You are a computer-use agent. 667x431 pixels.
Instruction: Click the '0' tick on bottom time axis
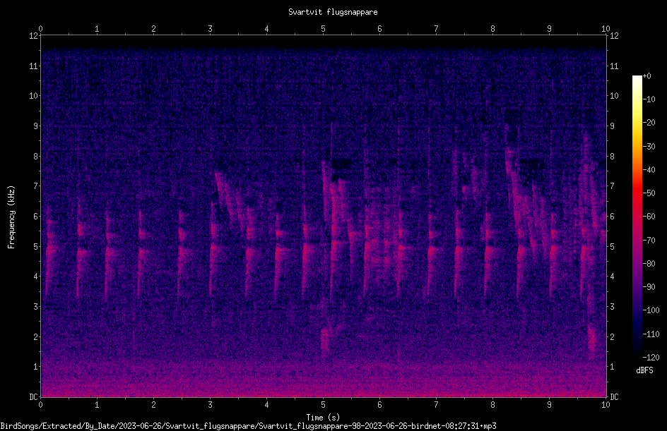click(40, 405)
